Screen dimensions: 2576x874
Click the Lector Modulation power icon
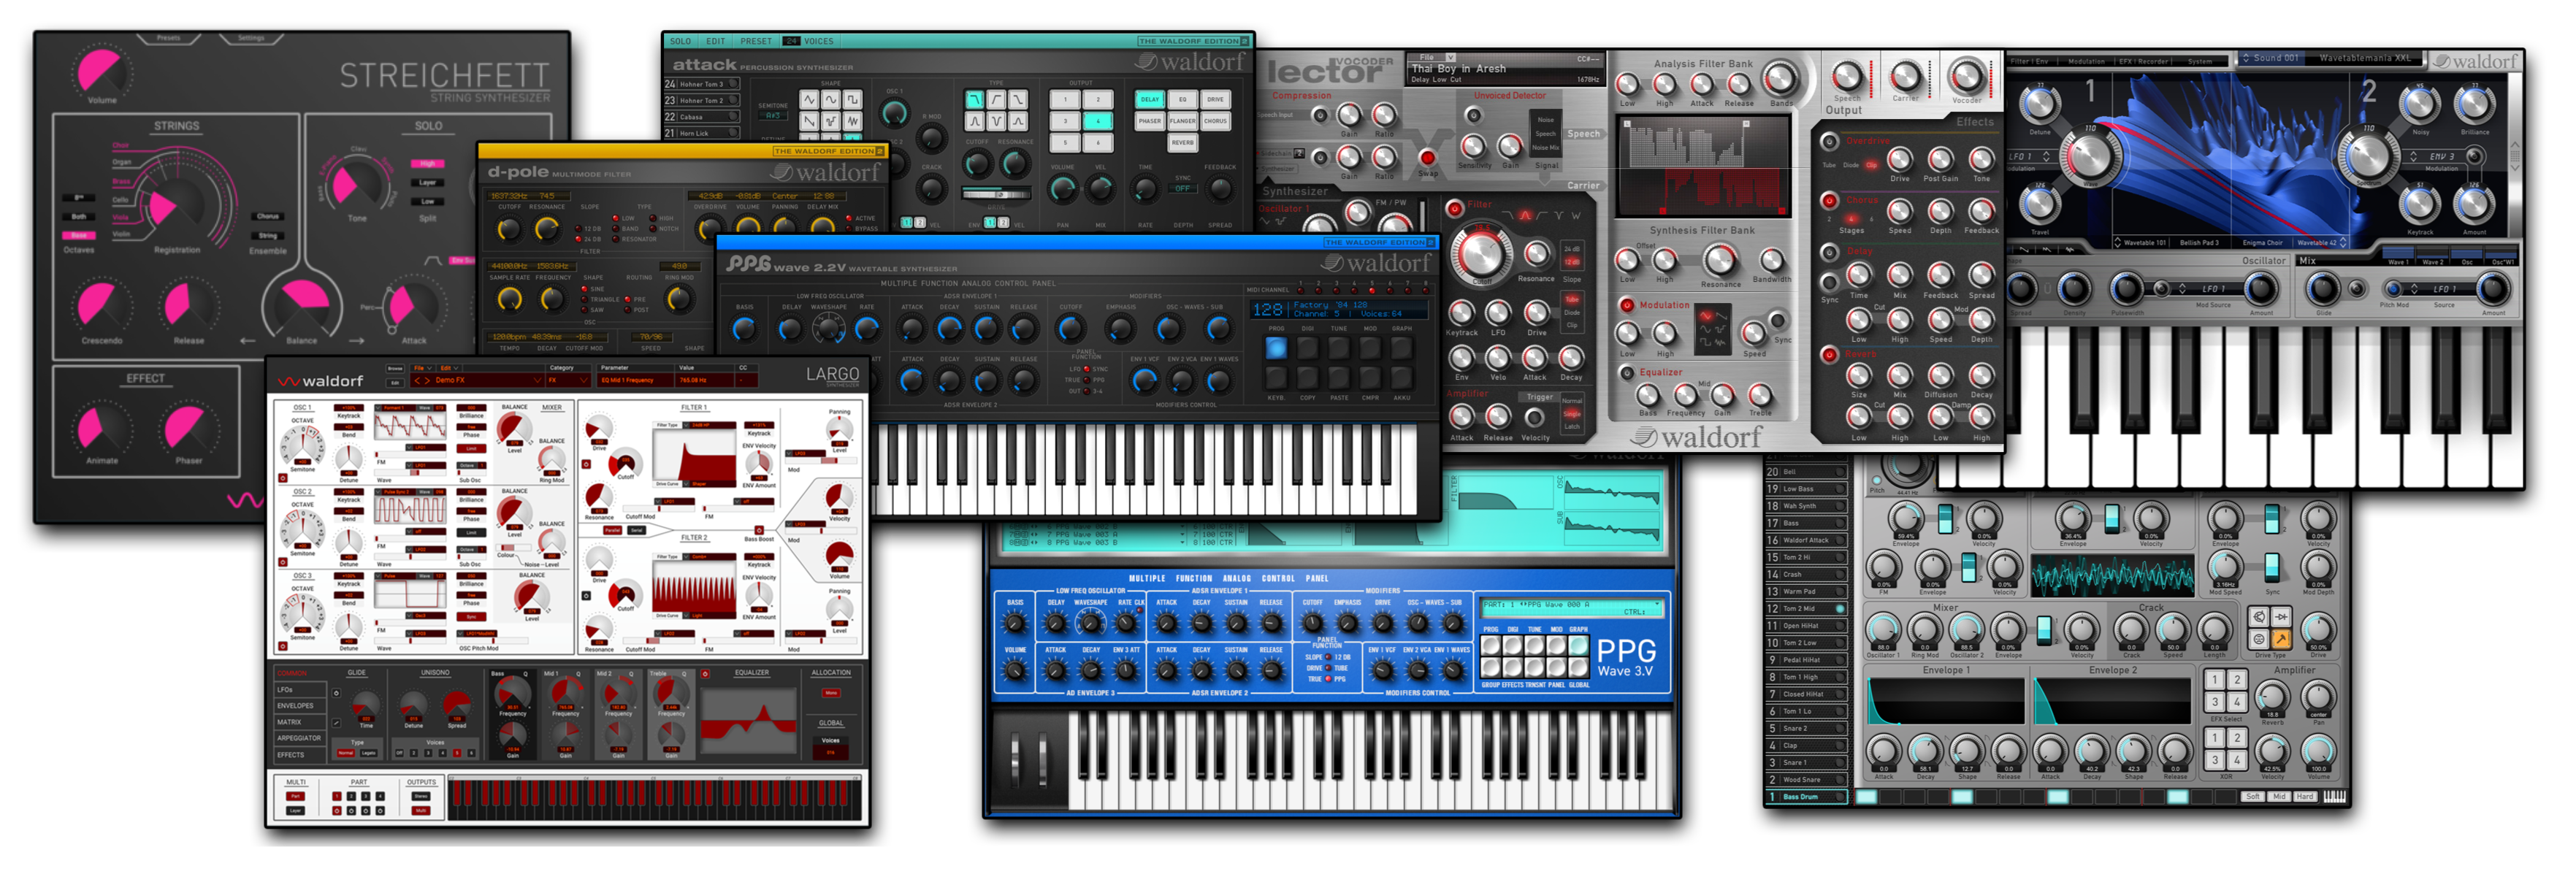point(1627,305)
